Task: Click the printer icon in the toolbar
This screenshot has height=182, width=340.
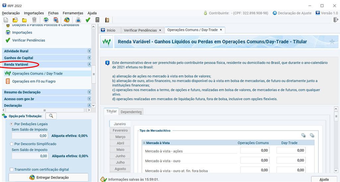Action: click(78, 20)
